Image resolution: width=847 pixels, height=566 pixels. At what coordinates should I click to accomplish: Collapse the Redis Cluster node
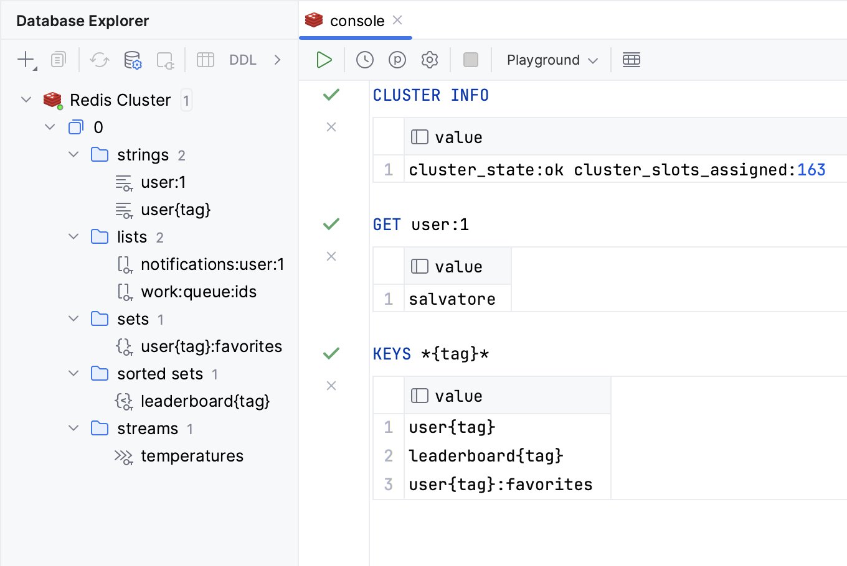26,100
